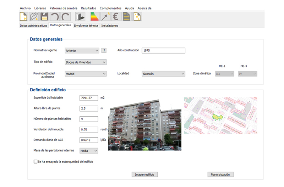Screen dimensions: 284x187
Task: Redo the action with the toolbar arrow
Action: coord(65,16)
